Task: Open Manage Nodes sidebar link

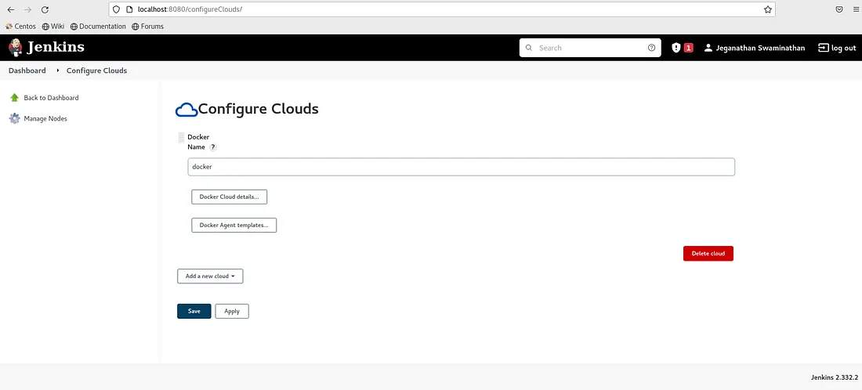Action: [45, 118]
